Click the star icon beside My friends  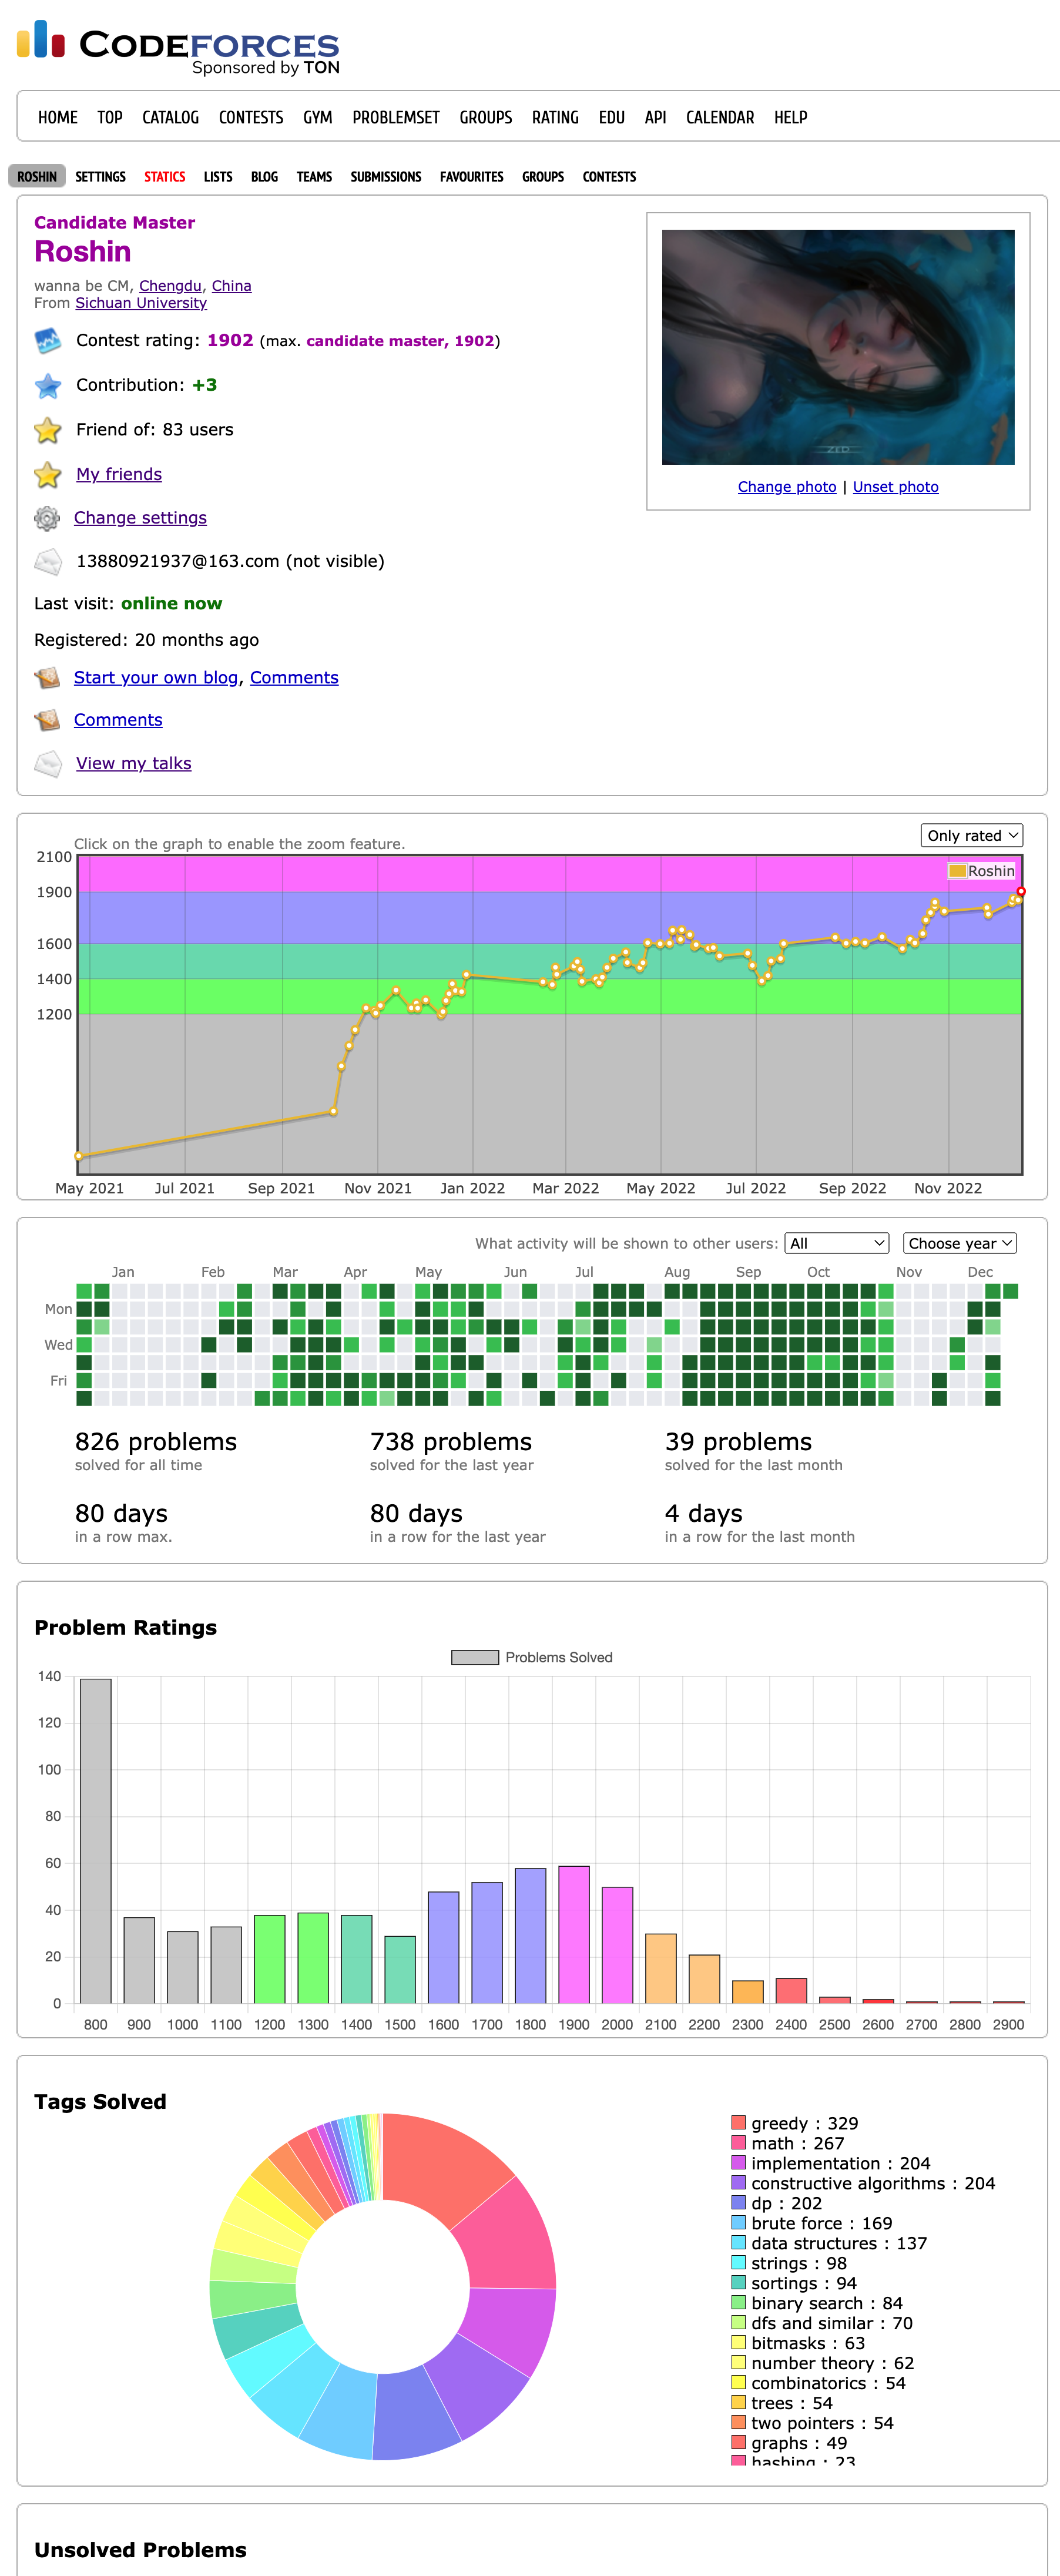tap(48, 474)
